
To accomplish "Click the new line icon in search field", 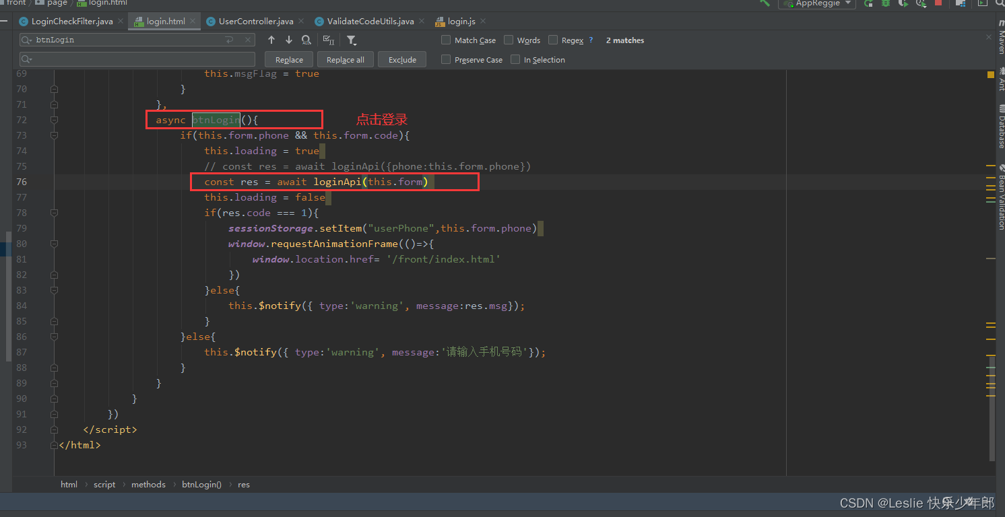I will point(230,40).
